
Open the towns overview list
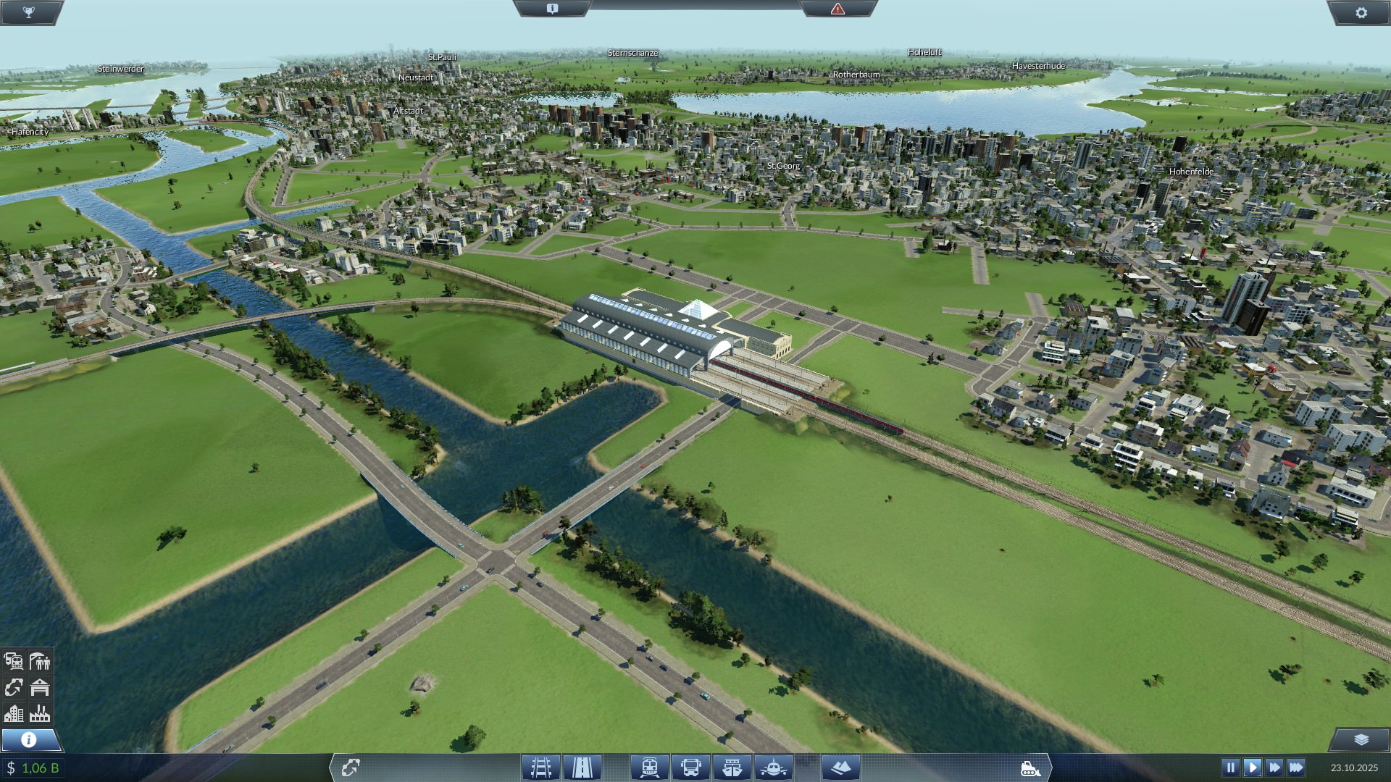pos(14,713)
